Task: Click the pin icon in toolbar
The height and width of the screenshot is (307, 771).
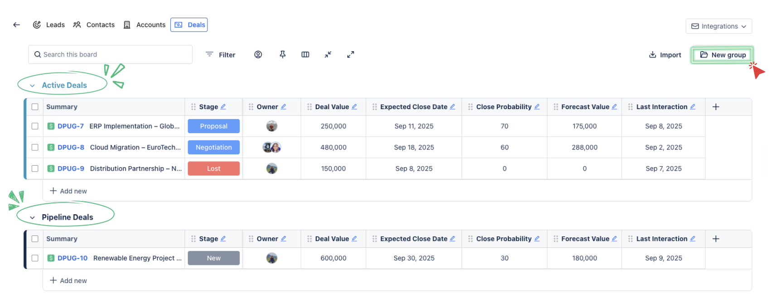Action: 282,54
